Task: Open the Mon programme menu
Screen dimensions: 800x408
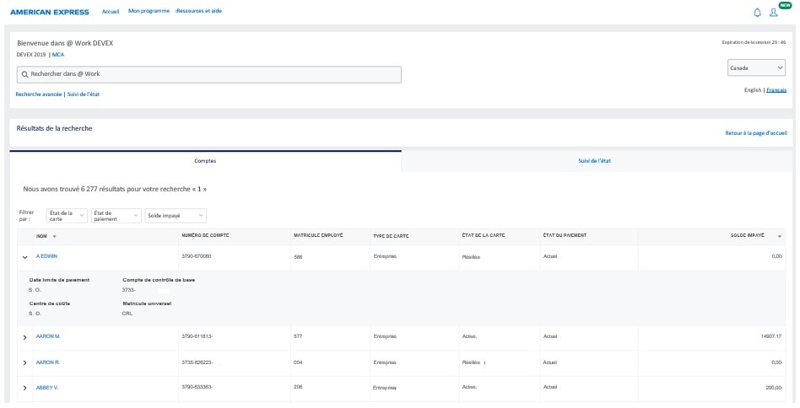Action: (x=147, y=12)
